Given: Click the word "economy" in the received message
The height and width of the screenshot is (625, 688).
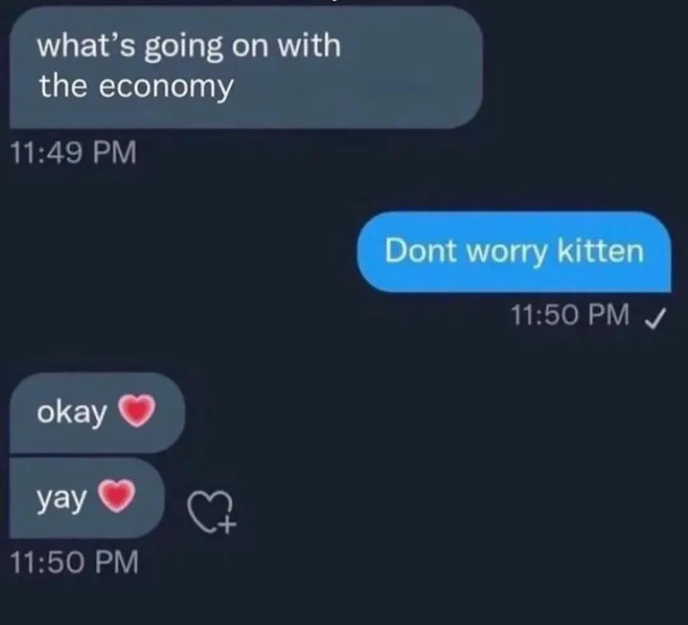Looking at the screenshot, I should [x=166, y=87].
